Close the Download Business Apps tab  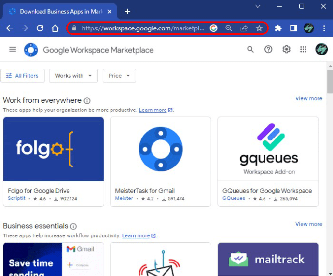110,12
